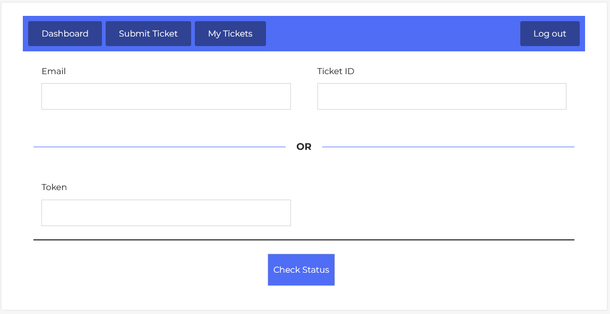The image size is (610, 314).
Task: Click the divider line left of OR
Action: pyautogui.click(x=159, y=147)
